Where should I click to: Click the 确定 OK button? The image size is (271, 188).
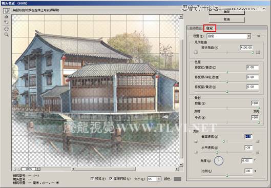[227, 12]
